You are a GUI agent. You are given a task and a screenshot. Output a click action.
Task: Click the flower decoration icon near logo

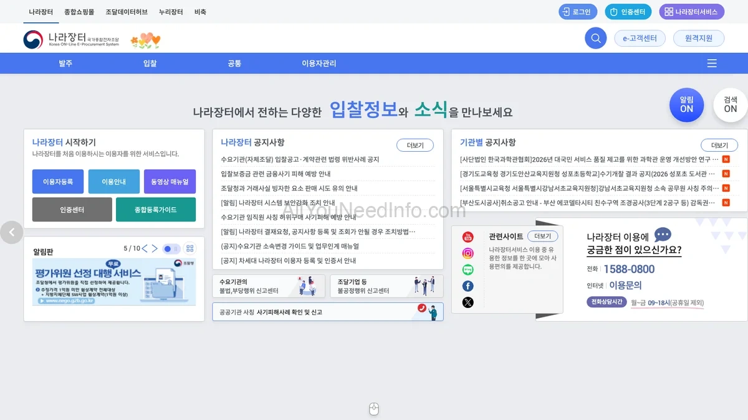pyautogui.click(x=145, y=40)
